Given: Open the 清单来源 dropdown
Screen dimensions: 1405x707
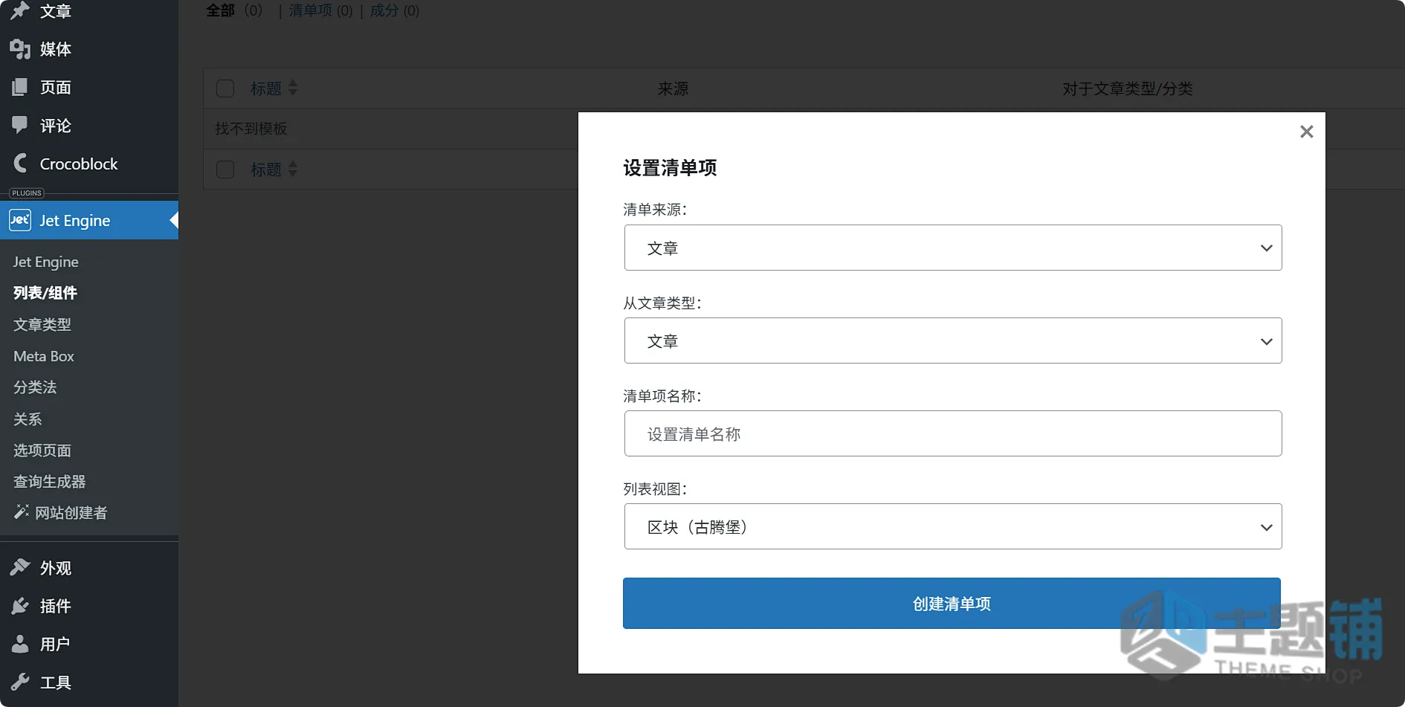Looking at the screenshot, I should 953,248.
